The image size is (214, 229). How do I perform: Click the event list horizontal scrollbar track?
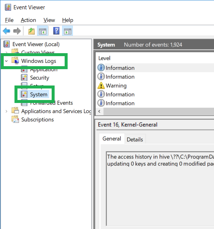[x=159, y=112]
